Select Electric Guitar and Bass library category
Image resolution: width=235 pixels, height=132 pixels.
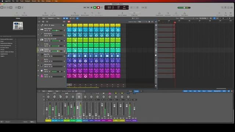click(7, 52)
